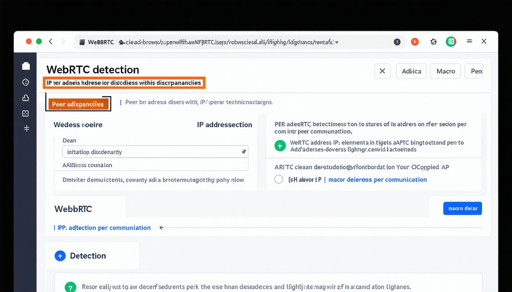Open the orange arrow extension icon in toolbar

click(414, 41)
